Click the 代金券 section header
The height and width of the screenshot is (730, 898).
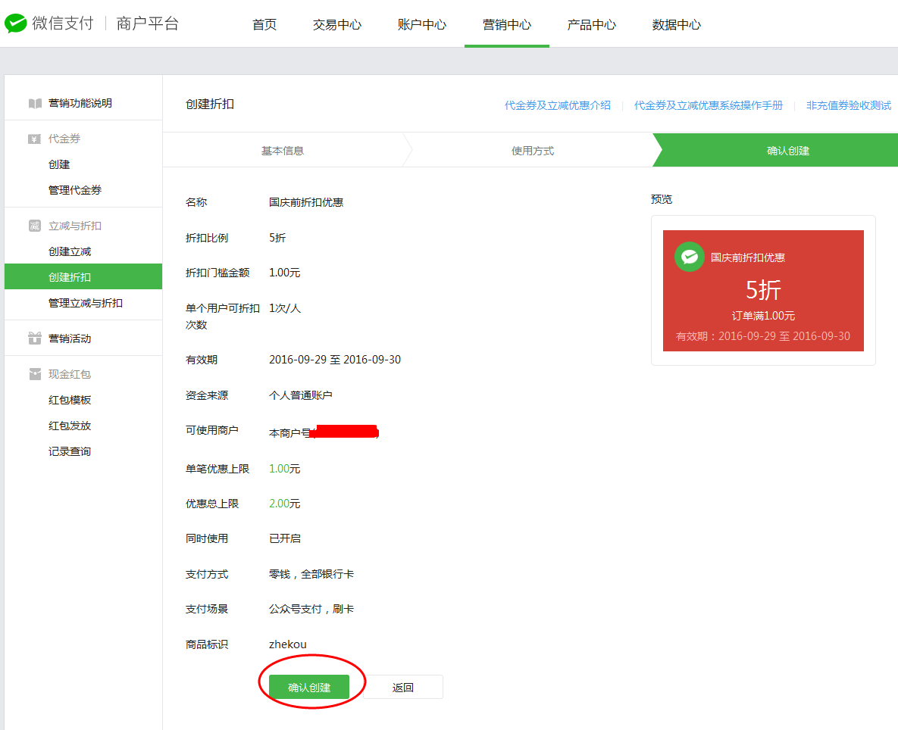point(64,139)
